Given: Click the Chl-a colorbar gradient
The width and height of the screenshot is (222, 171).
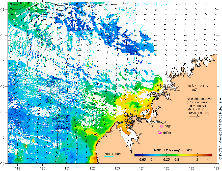Looking at the screenshot, I should point(173,155).
